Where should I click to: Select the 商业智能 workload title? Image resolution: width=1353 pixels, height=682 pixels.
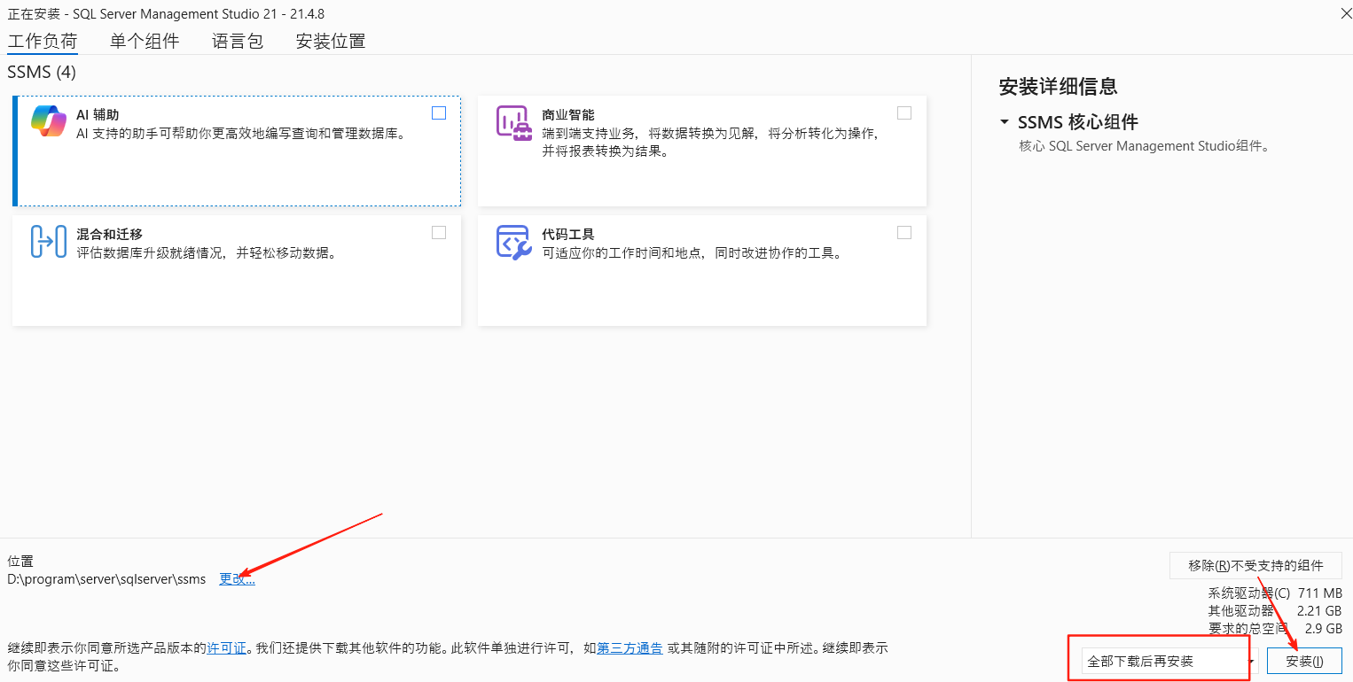coord(568,114)
